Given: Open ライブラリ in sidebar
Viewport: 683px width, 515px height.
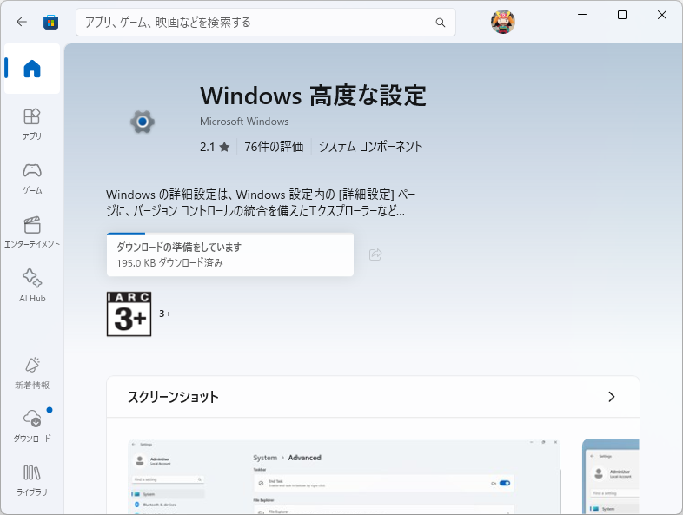Looking at the screenshot, I should point(32,480).
